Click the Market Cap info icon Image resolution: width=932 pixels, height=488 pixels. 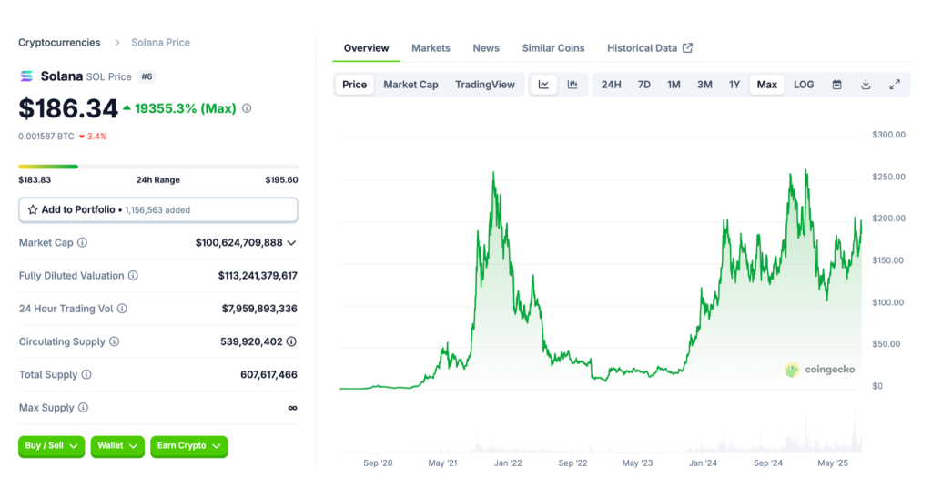[x=83, y=243]
